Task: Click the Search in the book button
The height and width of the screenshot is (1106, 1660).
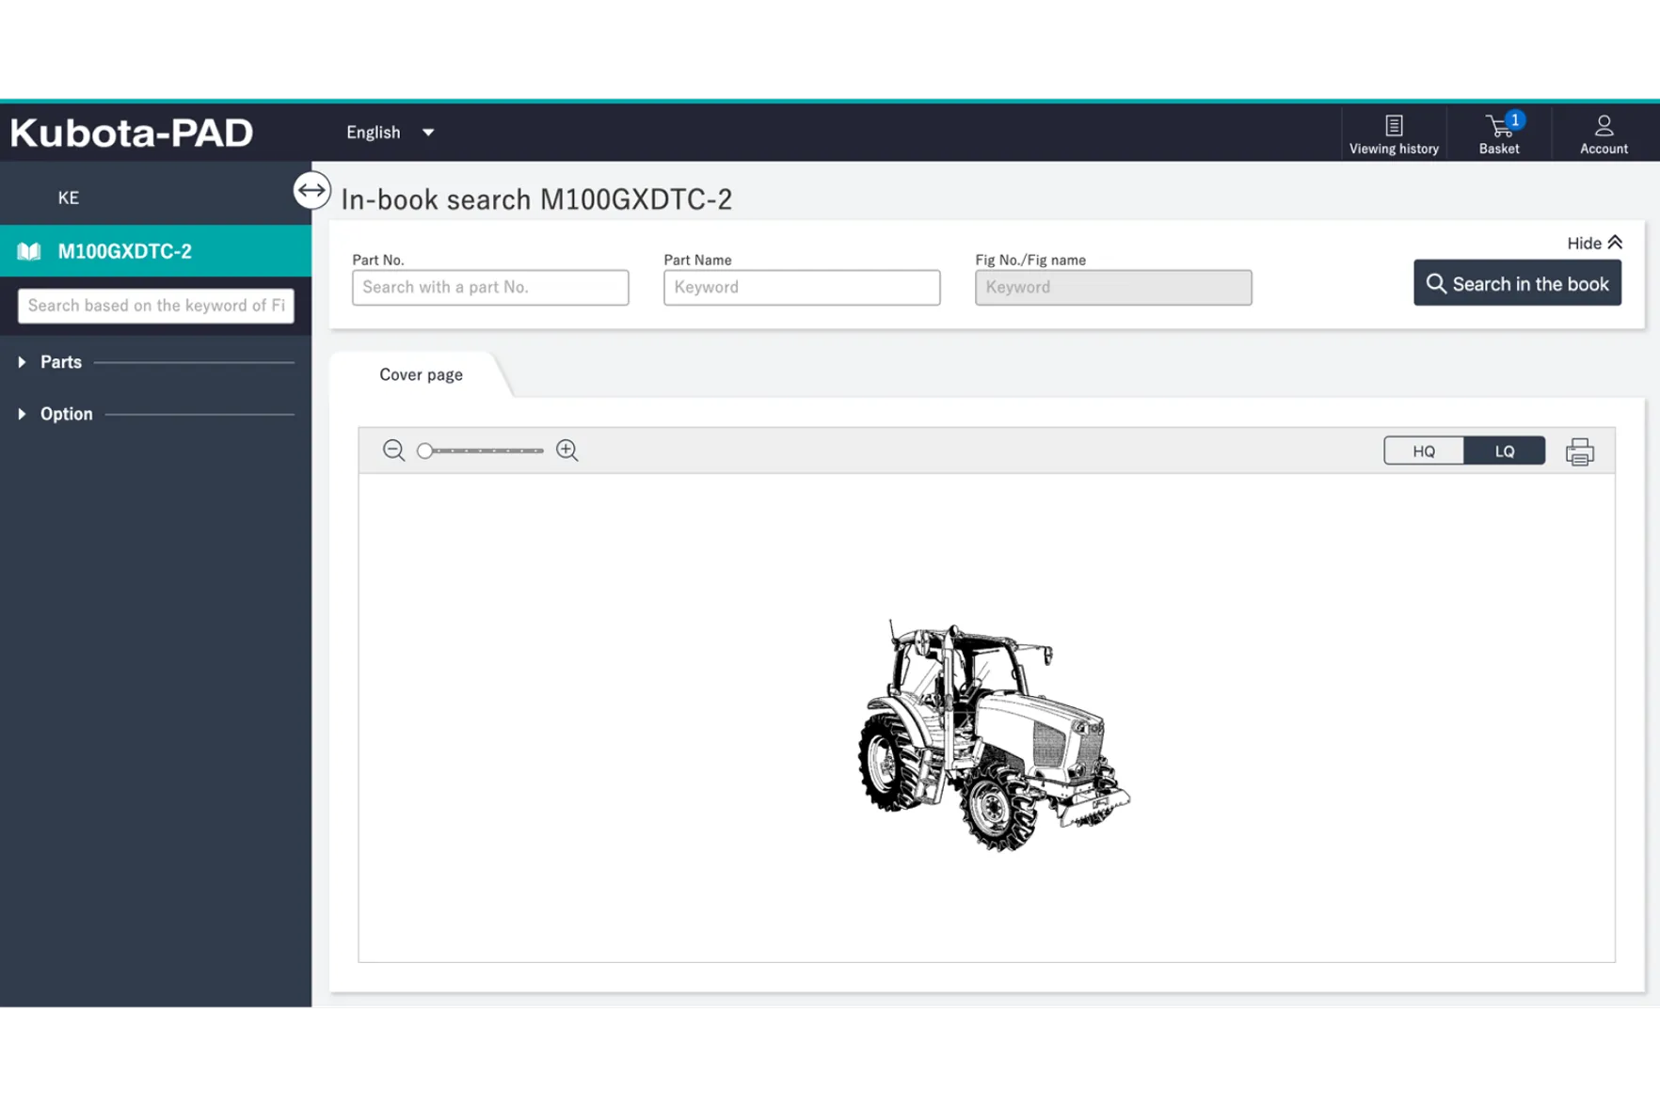Action: (x=1516, y=284)
